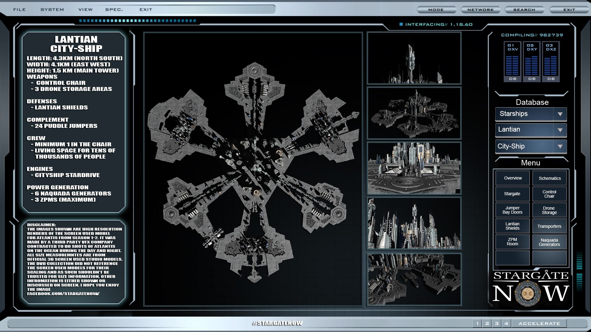The image size is (591, 332).
Task: Click the dotted progress bar at top left
Action: [137, 21]
